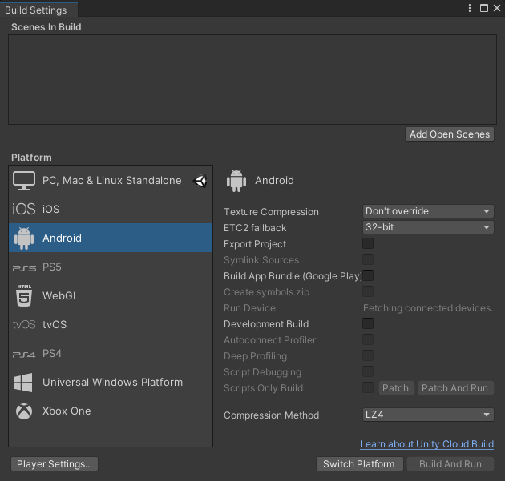The width and height of the screenshot is (505, 481).
Task: Open the Compression Method dropdown
Action: (428, 415)
